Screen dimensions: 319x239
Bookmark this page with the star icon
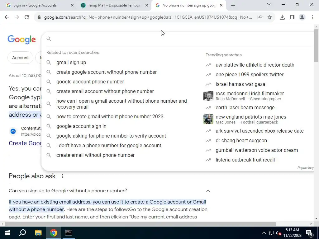(x=270, y=17)
